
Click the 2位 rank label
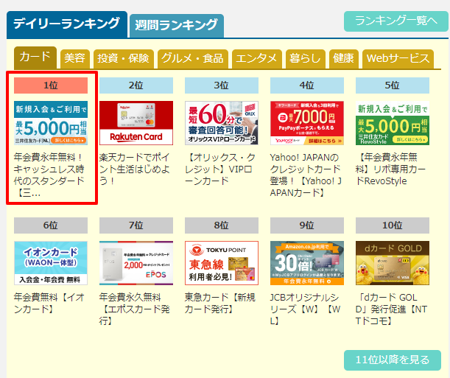click(136, 85)
